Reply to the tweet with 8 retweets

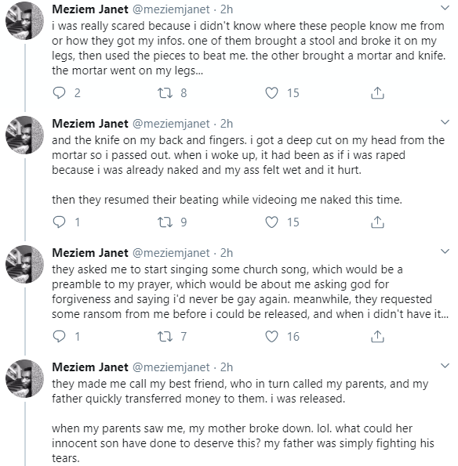click(x=59, y=92)
